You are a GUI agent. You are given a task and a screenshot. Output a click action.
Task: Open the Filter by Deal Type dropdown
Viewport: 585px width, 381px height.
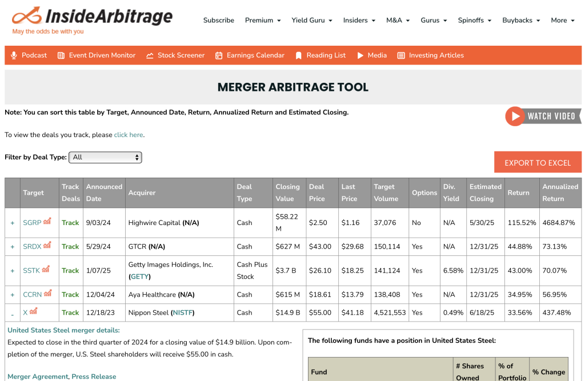coord(105,157)
